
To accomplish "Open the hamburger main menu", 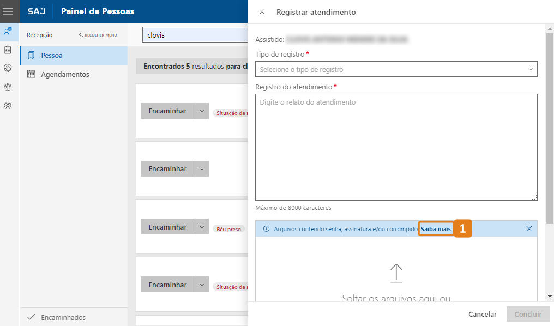I will 8,11.
